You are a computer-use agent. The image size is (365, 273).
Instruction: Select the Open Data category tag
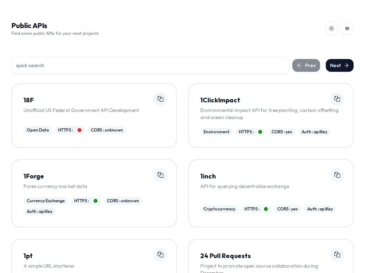point(38,130)
